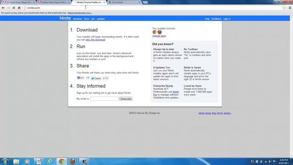This screenshot has width=293, height=165.
Task: Go back with the browser back arrow
Action: tap(3, 8)
